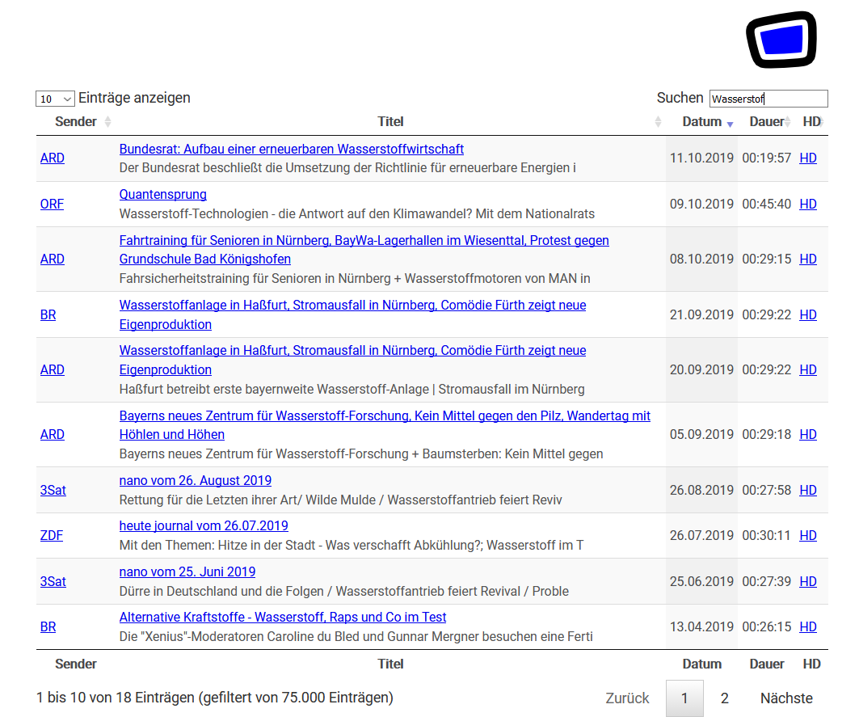Click the Titel column sort arrows
The width and height of the screenshot is (859, 717).
click(x=658, y=122)
